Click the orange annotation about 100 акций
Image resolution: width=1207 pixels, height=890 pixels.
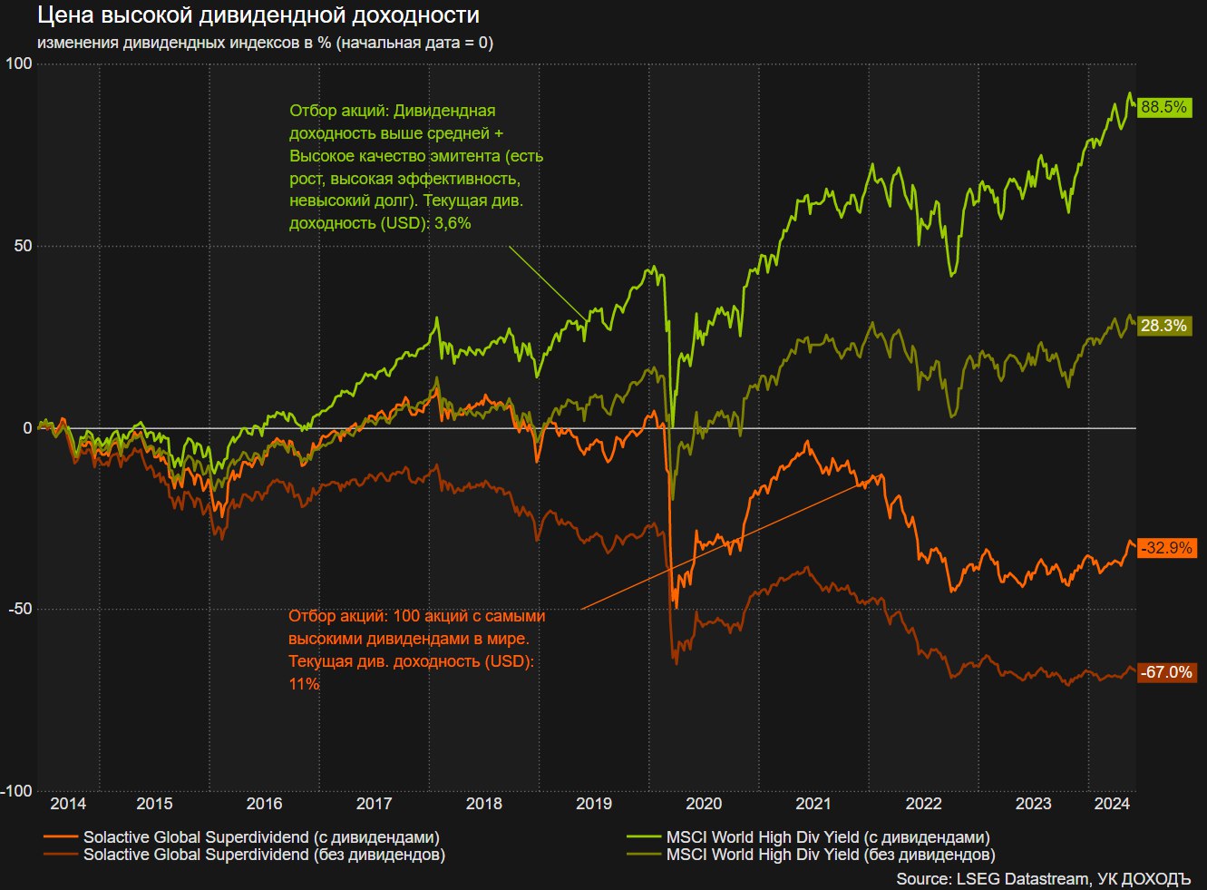coord(416,650)
